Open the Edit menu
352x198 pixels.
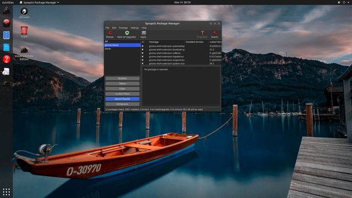tap(114, 28)
